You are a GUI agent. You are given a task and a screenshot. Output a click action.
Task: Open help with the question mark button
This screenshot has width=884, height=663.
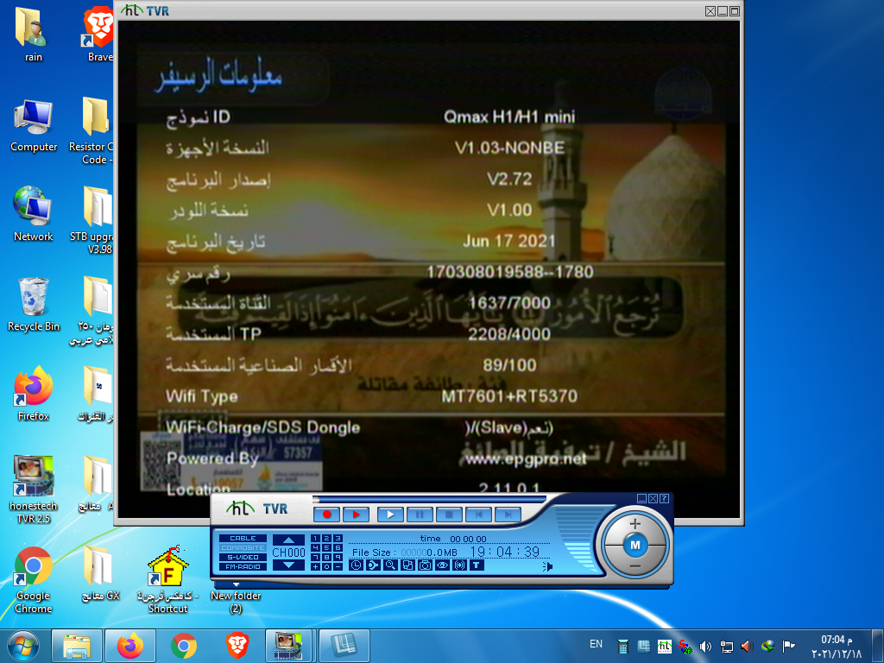click(x=665, y=498)
